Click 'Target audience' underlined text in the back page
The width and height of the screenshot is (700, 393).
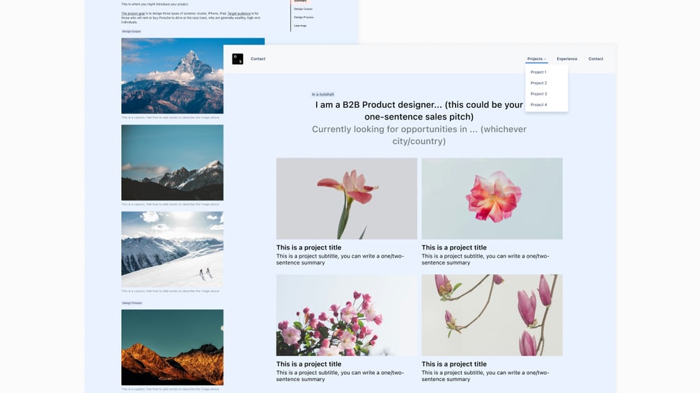point(239,14)
